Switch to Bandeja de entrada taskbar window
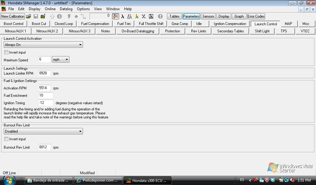Screen dimensions: 316x185 [x=49, y=180]
